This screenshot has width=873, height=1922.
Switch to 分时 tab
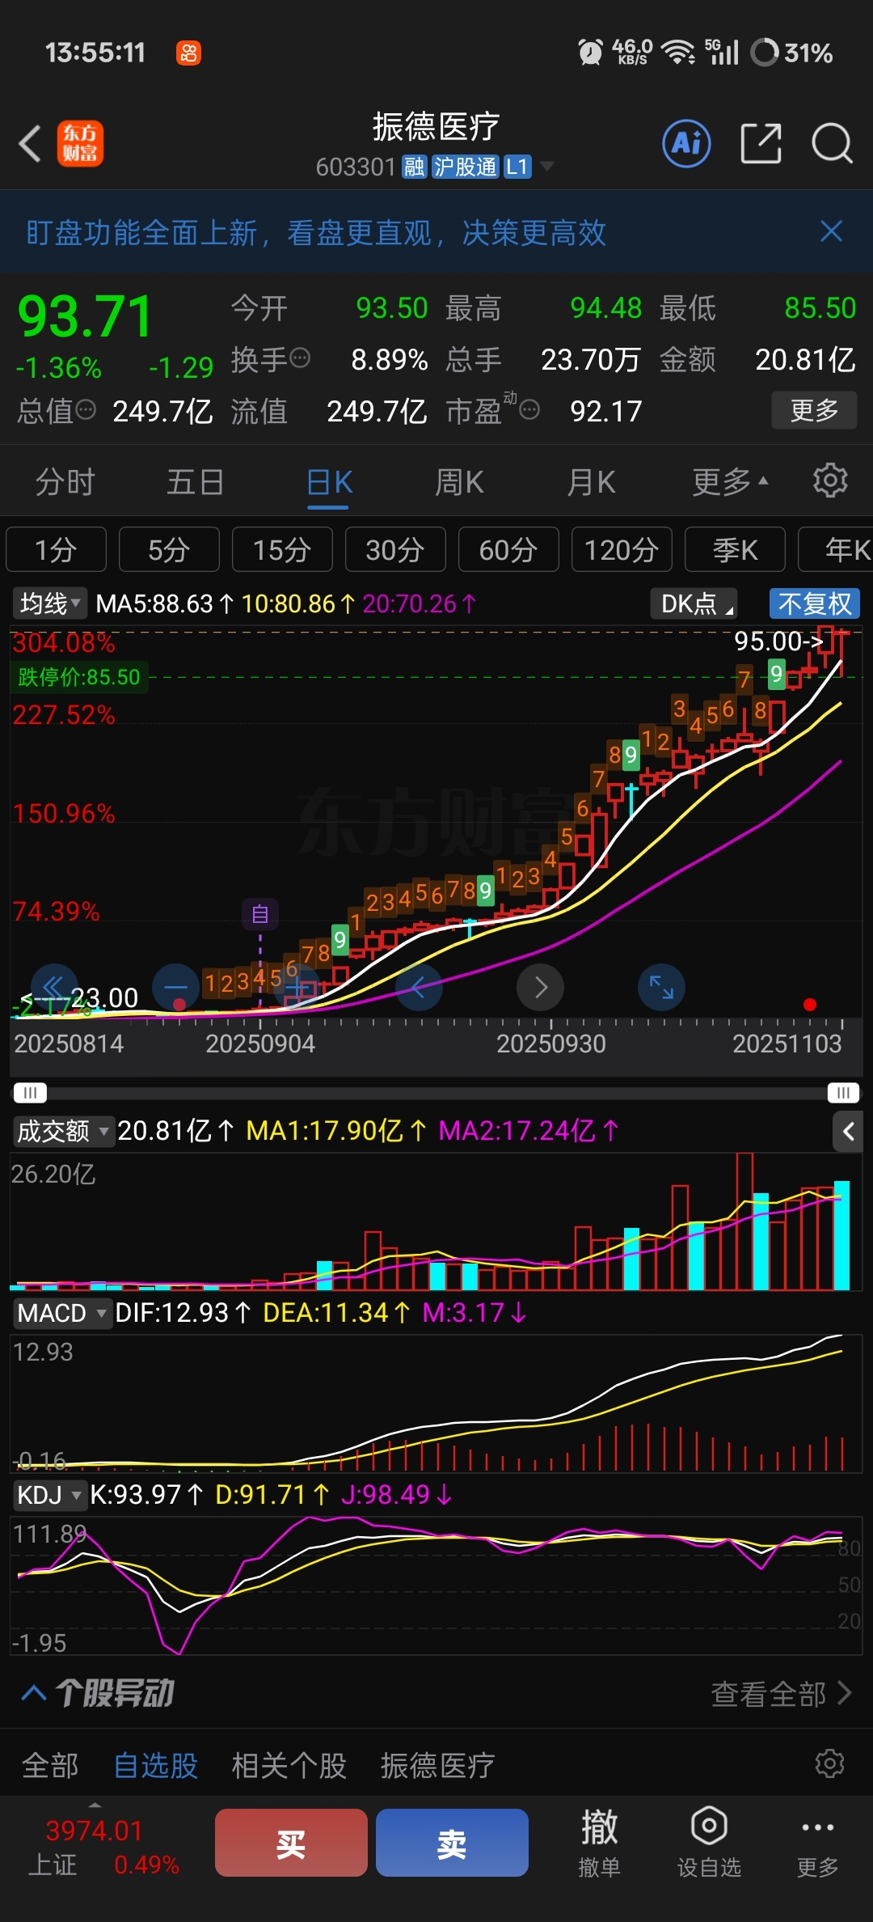click(65, 482)
